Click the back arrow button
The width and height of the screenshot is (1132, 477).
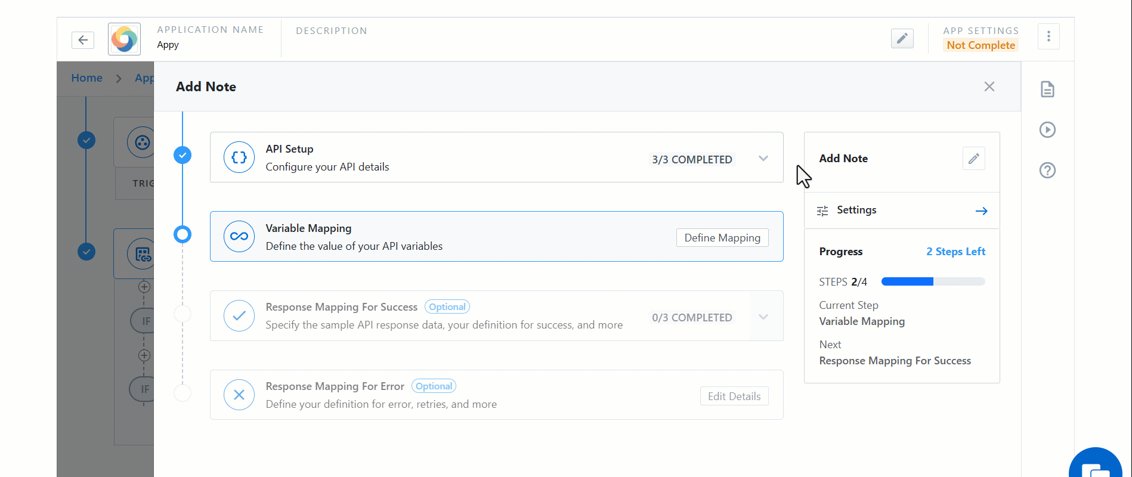83,40
